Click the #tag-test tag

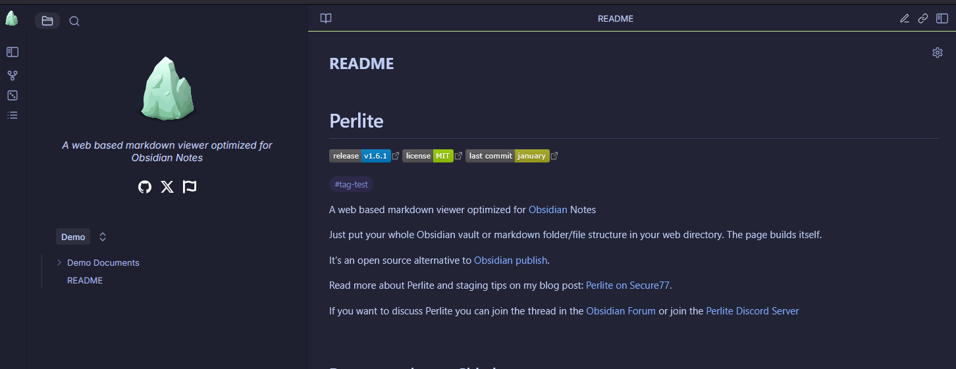351,185
